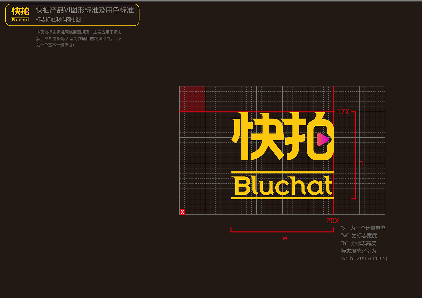
Task: Click the subtitle 标志标准制作网格图
Action: (x=58, y=20)
